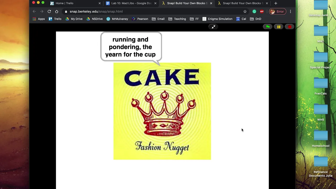Expand the Teaching bookmarks folder

(177, 19)
